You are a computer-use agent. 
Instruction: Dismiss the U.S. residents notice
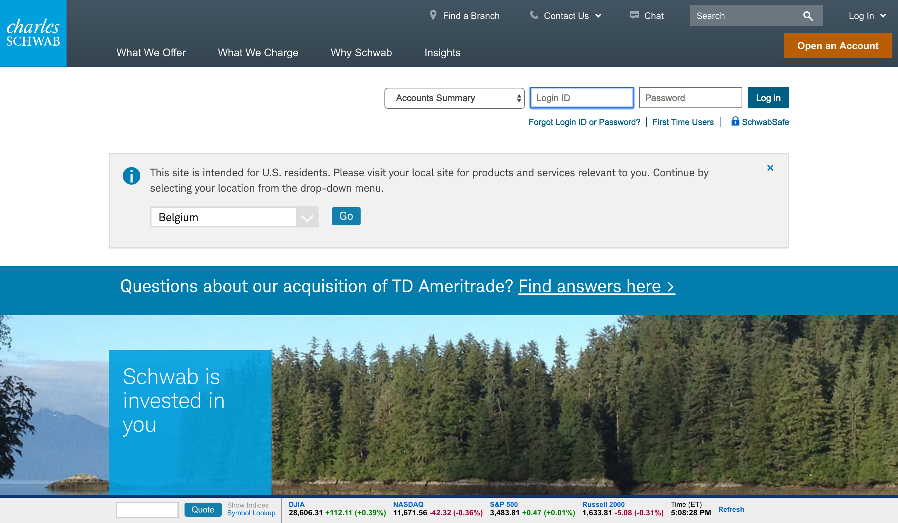tap(770, 168)
